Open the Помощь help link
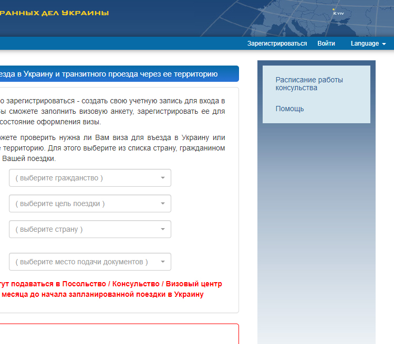Image resolution: width=394 pixels, height=344 pixels. pyautogui.click(x=289, y=109)
